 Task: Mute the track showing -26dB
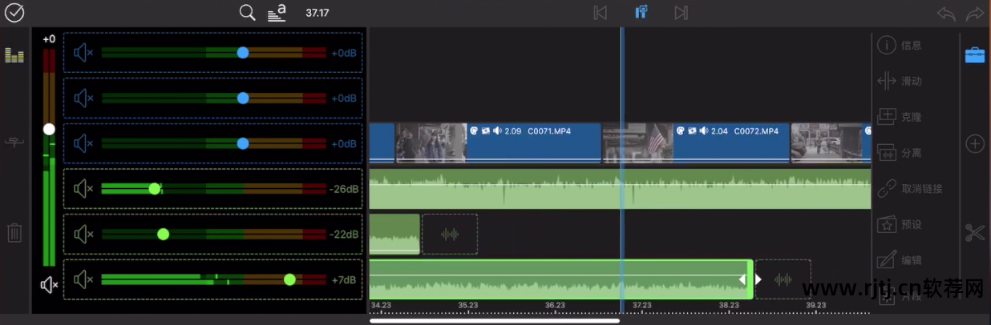pyautogui.click(x=83, y=189)
